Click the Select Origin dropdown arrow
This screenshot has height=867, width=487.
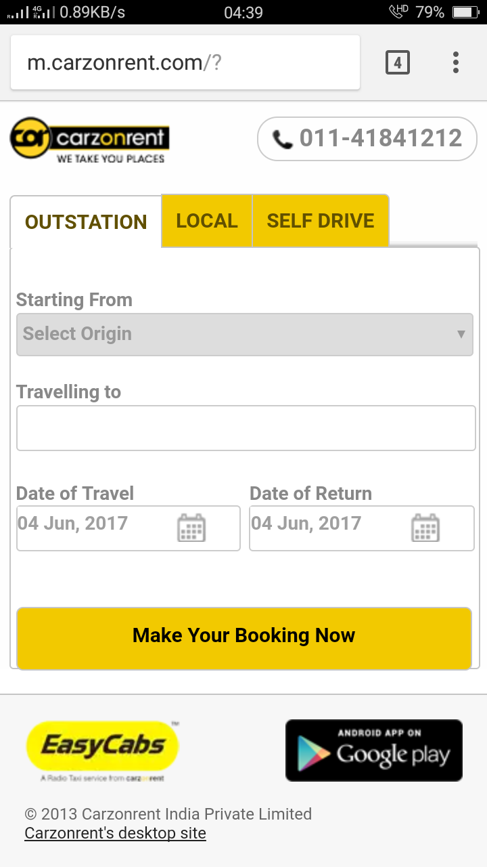click(461, 334)
